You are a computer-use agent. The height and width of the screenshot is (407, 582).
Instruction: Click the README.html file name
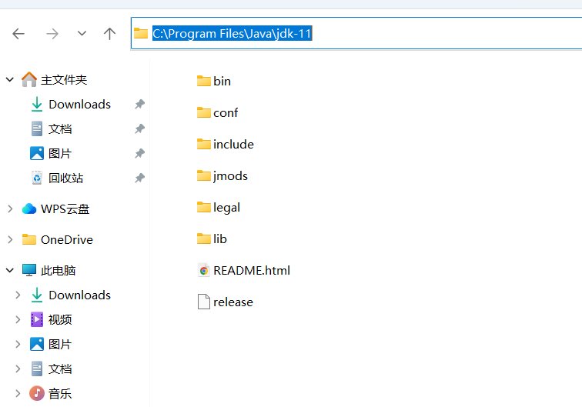(x=252, y=271)
